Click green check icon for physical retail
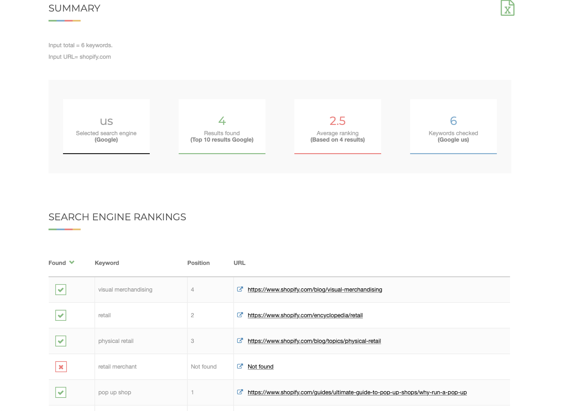This screenshot has height=411, width=583. pos(61,341)
